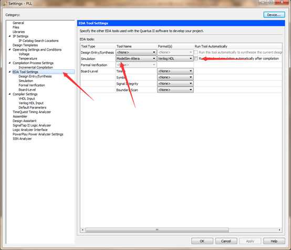Open Signal Integrity format dropdown
Image resolution: width=291 pixels, height=250 pixels.
tap(175, 84)
